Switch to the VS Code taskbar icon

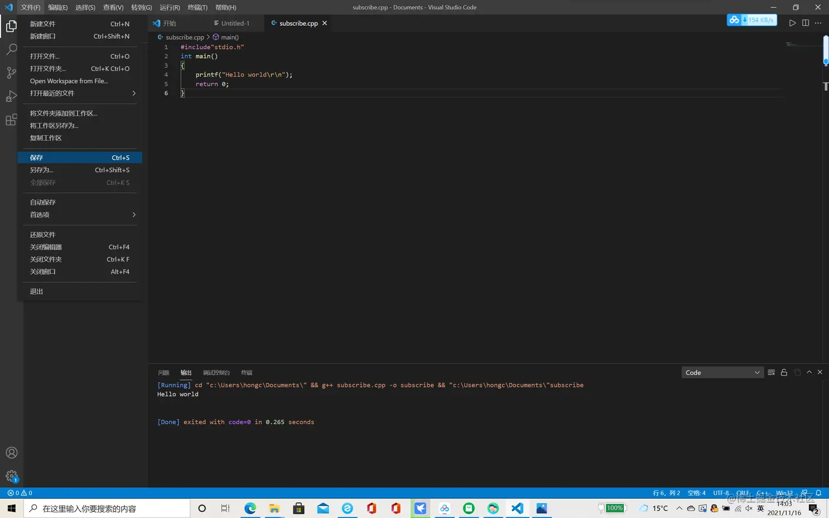coord(517,508)
